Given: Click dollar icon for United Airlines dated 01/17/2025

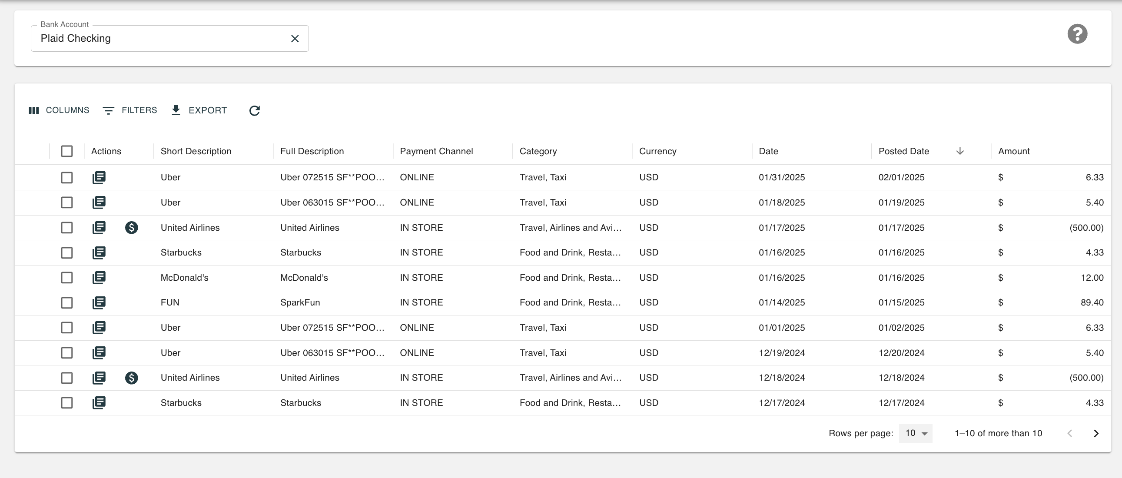Looking at the screenshot, I should click(x=132, y=227).
